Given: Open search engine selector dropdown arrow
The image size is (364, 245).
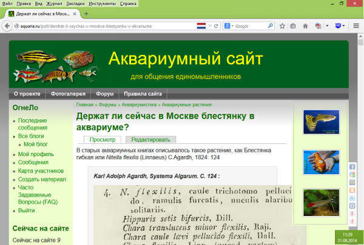Looking at the screenshot, I should pos(232,26).
